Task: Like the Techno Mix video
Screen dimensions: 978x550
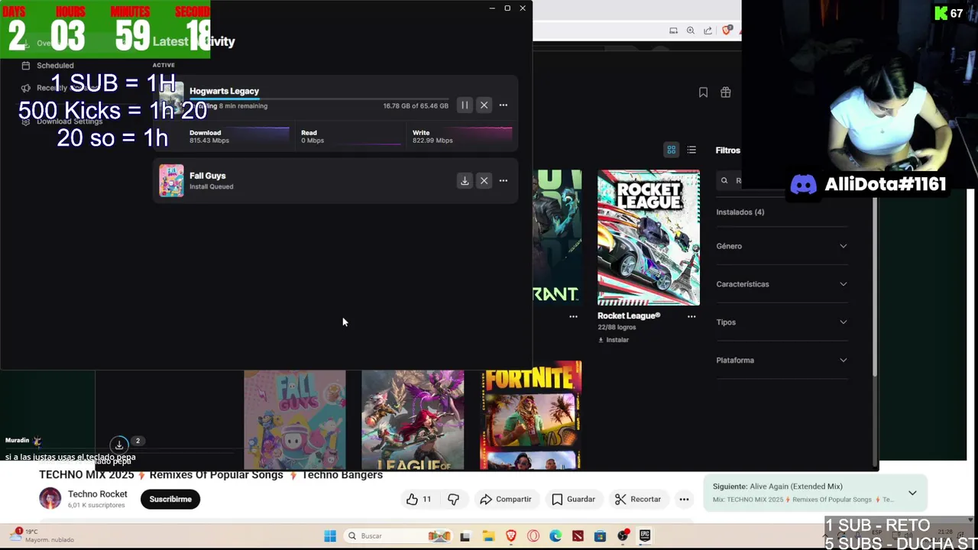Action: tap(419, 500)
